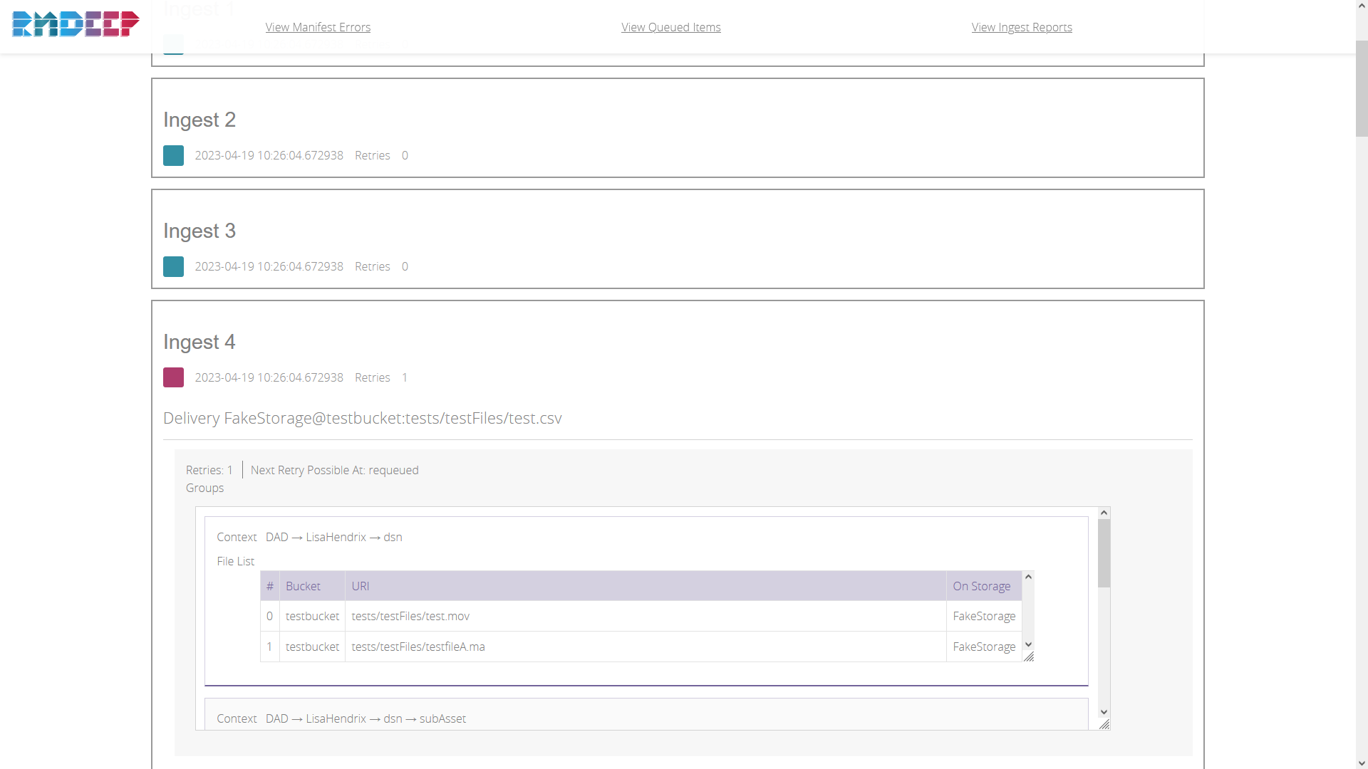Open View Queued Items link
The image size is (1368, 769).
pos(670,27)
